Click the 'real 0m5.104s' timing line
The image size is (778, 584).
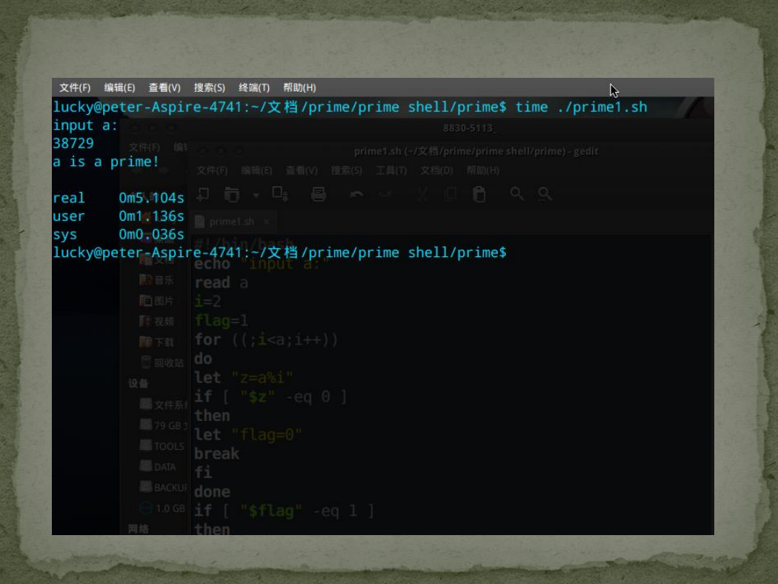pos(119,198)
